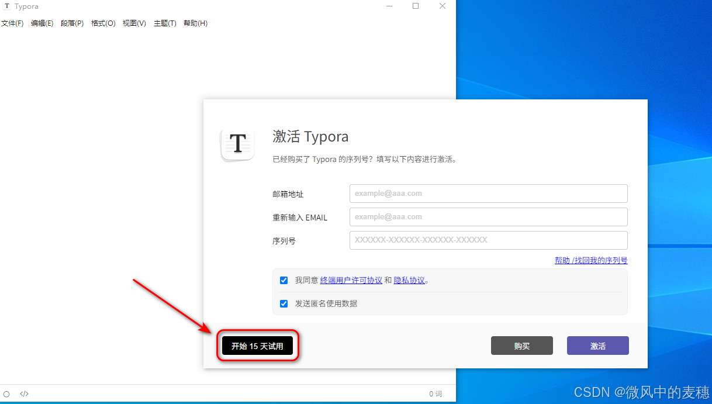Open the 编辑(E) menu
Image resolution: width=712 pixels, height=404 pixels.
pyautogui.click(x=42, y=23)
